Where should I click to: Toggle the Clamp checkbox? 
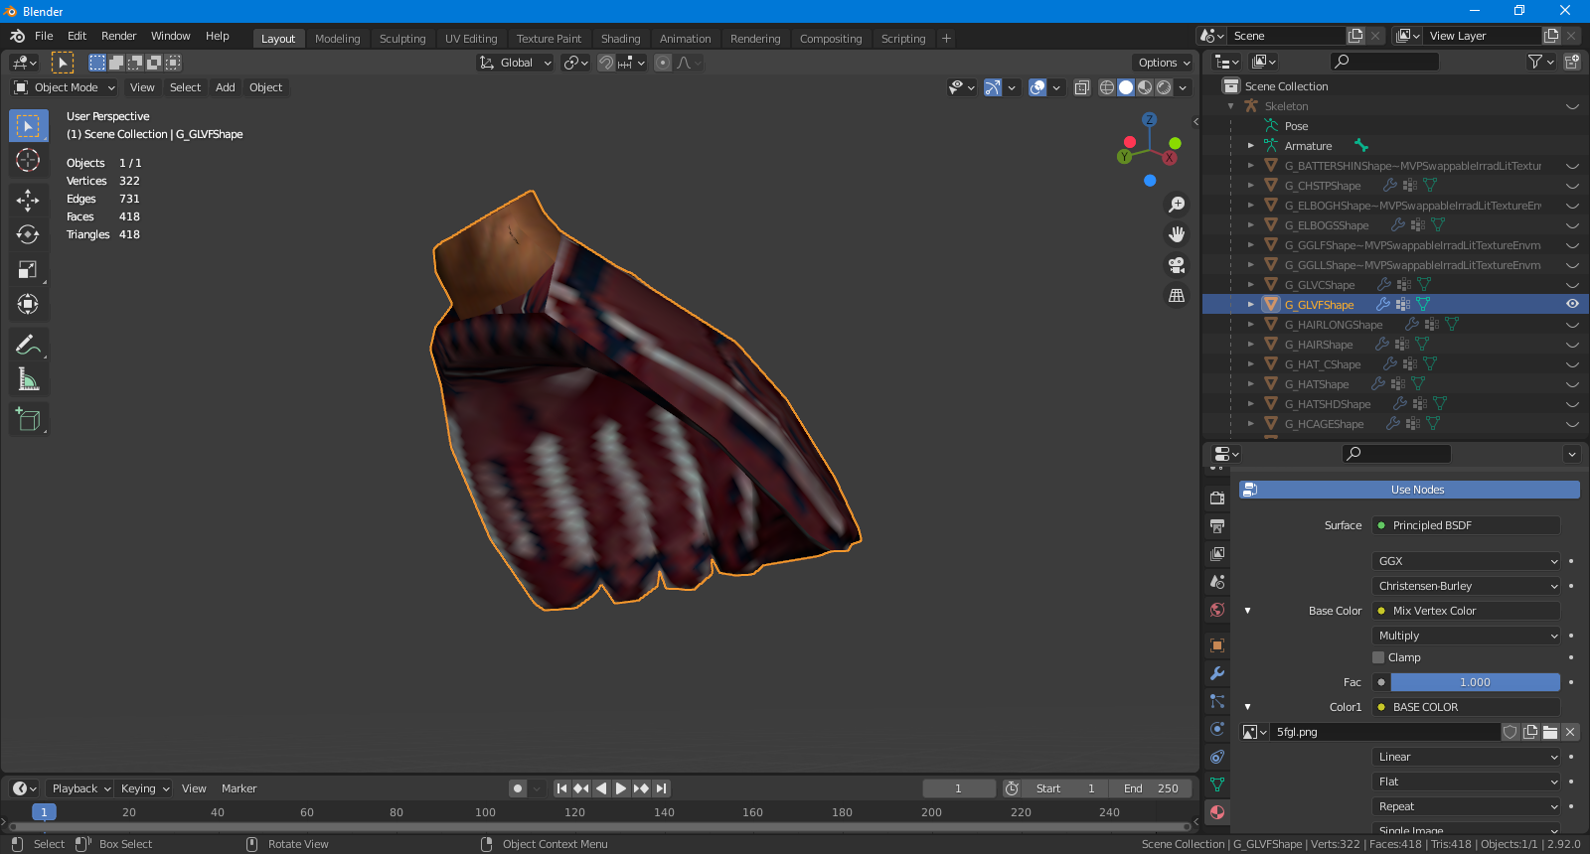1378,657
